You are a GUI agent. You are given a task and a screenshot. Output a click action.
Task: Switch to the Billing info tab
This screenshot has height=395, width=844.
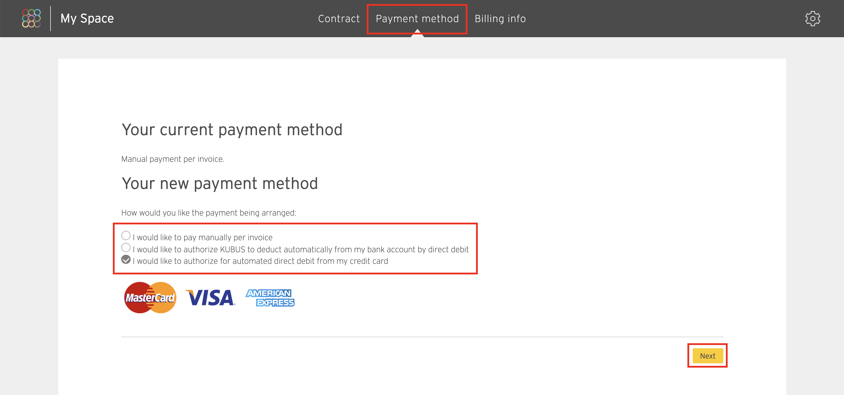click(x=500, y=19)
